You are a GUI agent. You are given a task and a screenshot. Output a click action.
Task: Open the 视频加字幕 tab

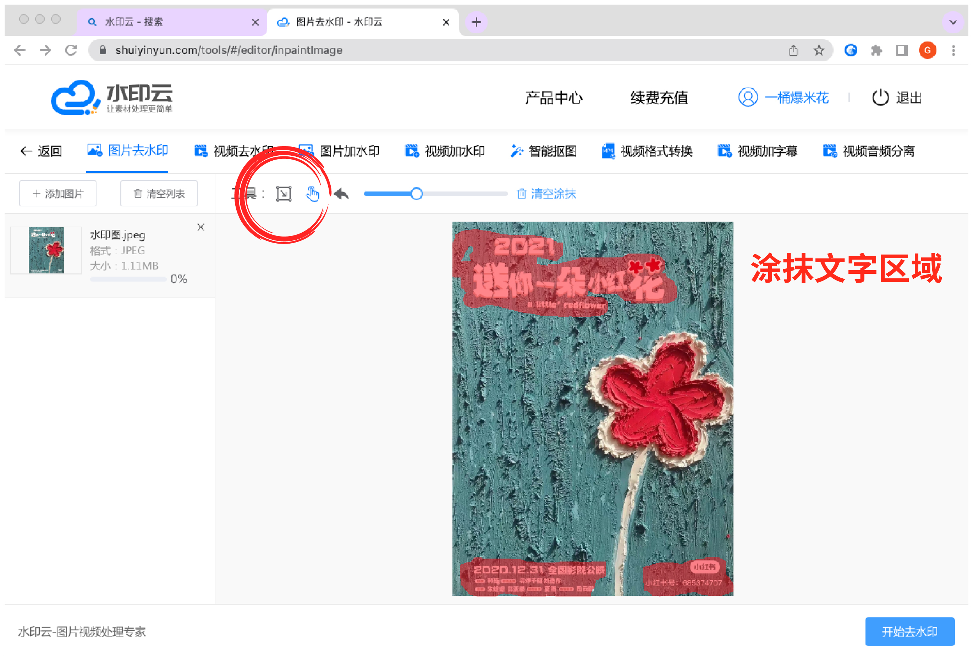click(757, 151)
